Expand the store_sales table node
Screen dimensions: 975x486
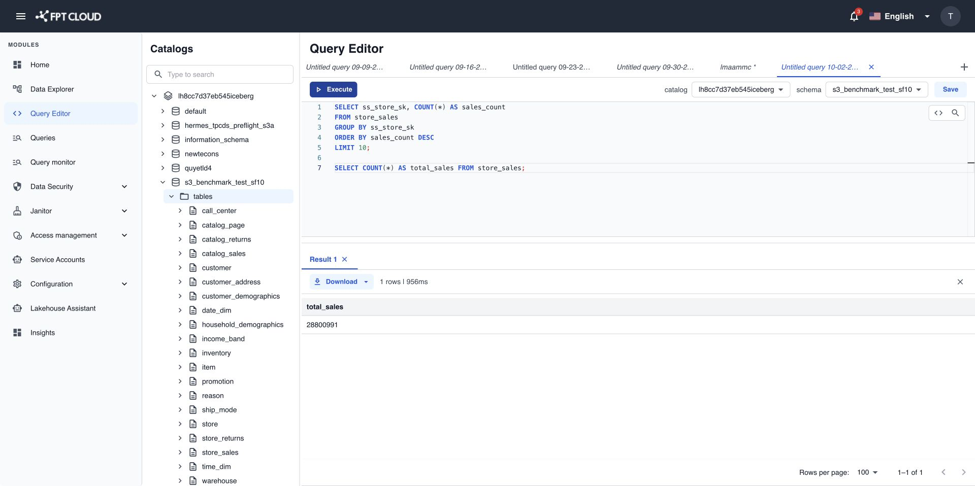[180, 453]
